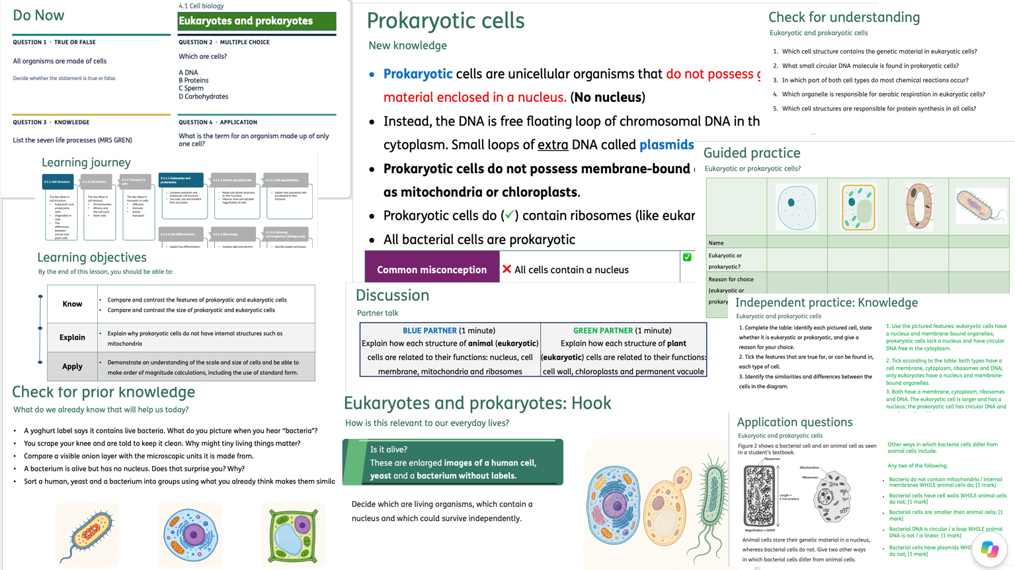Click the 'Independent practice: Knowledge' title
Screen dimensions: 1015x570
(x=827, y=303)
